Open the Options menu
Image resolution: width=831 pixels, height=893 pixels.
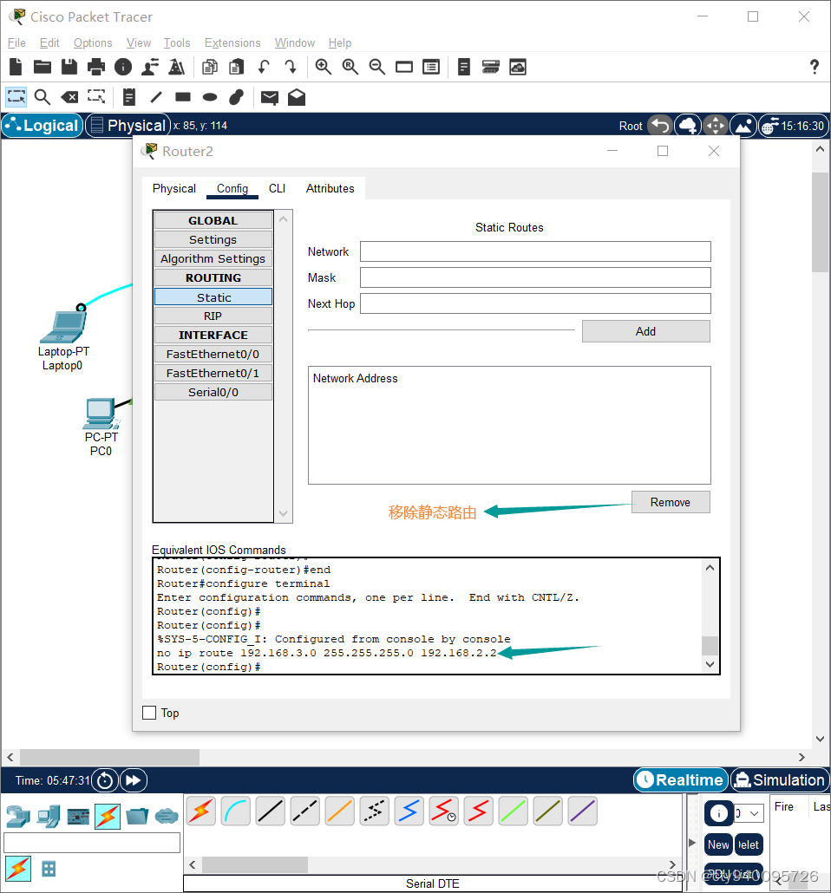click(93, 42)
